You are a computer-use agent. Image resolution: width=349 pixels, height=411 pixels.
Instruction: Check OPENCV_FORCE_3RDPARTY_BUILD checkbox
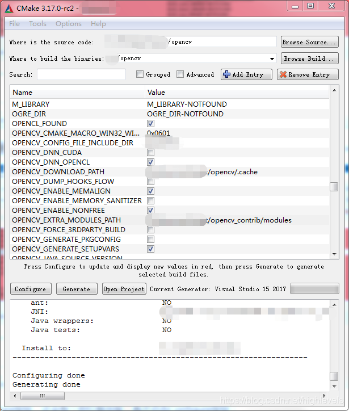150,229
